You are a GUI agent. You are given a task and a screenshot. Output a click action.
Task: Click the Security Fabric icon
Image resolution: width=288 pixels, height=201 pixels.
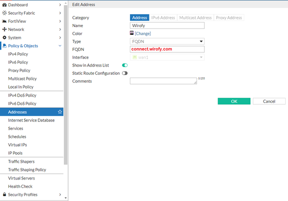(x=4, y=13)
